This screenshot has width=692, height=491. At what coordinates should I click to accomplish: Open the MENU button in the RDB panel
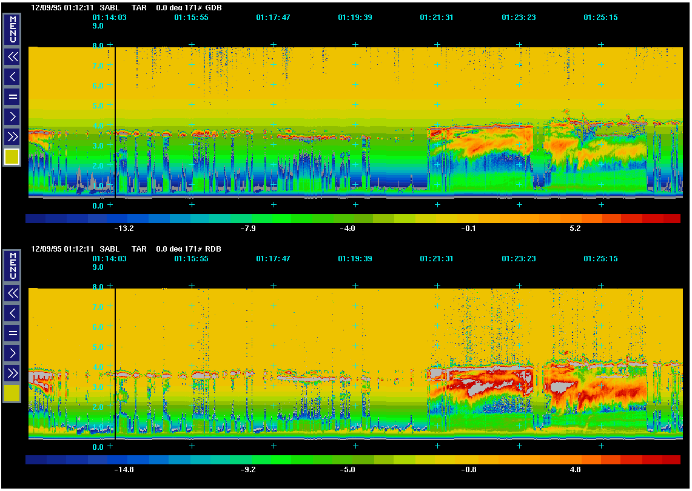pos(12,266)
